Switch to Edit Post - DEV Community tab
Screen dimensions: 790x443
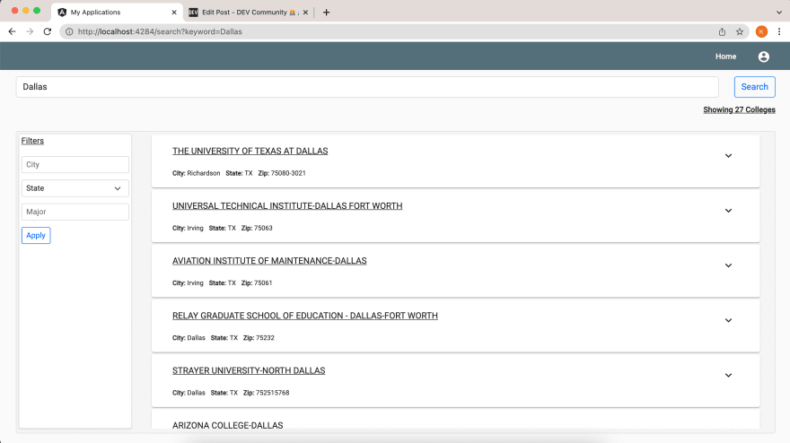(249, 12)
